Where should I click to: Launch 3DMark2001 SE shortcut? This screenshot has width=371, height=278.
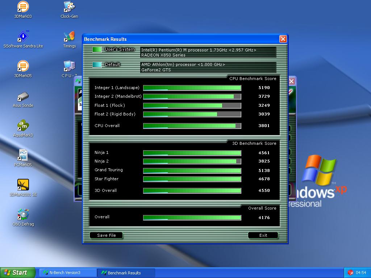point(23,185)
